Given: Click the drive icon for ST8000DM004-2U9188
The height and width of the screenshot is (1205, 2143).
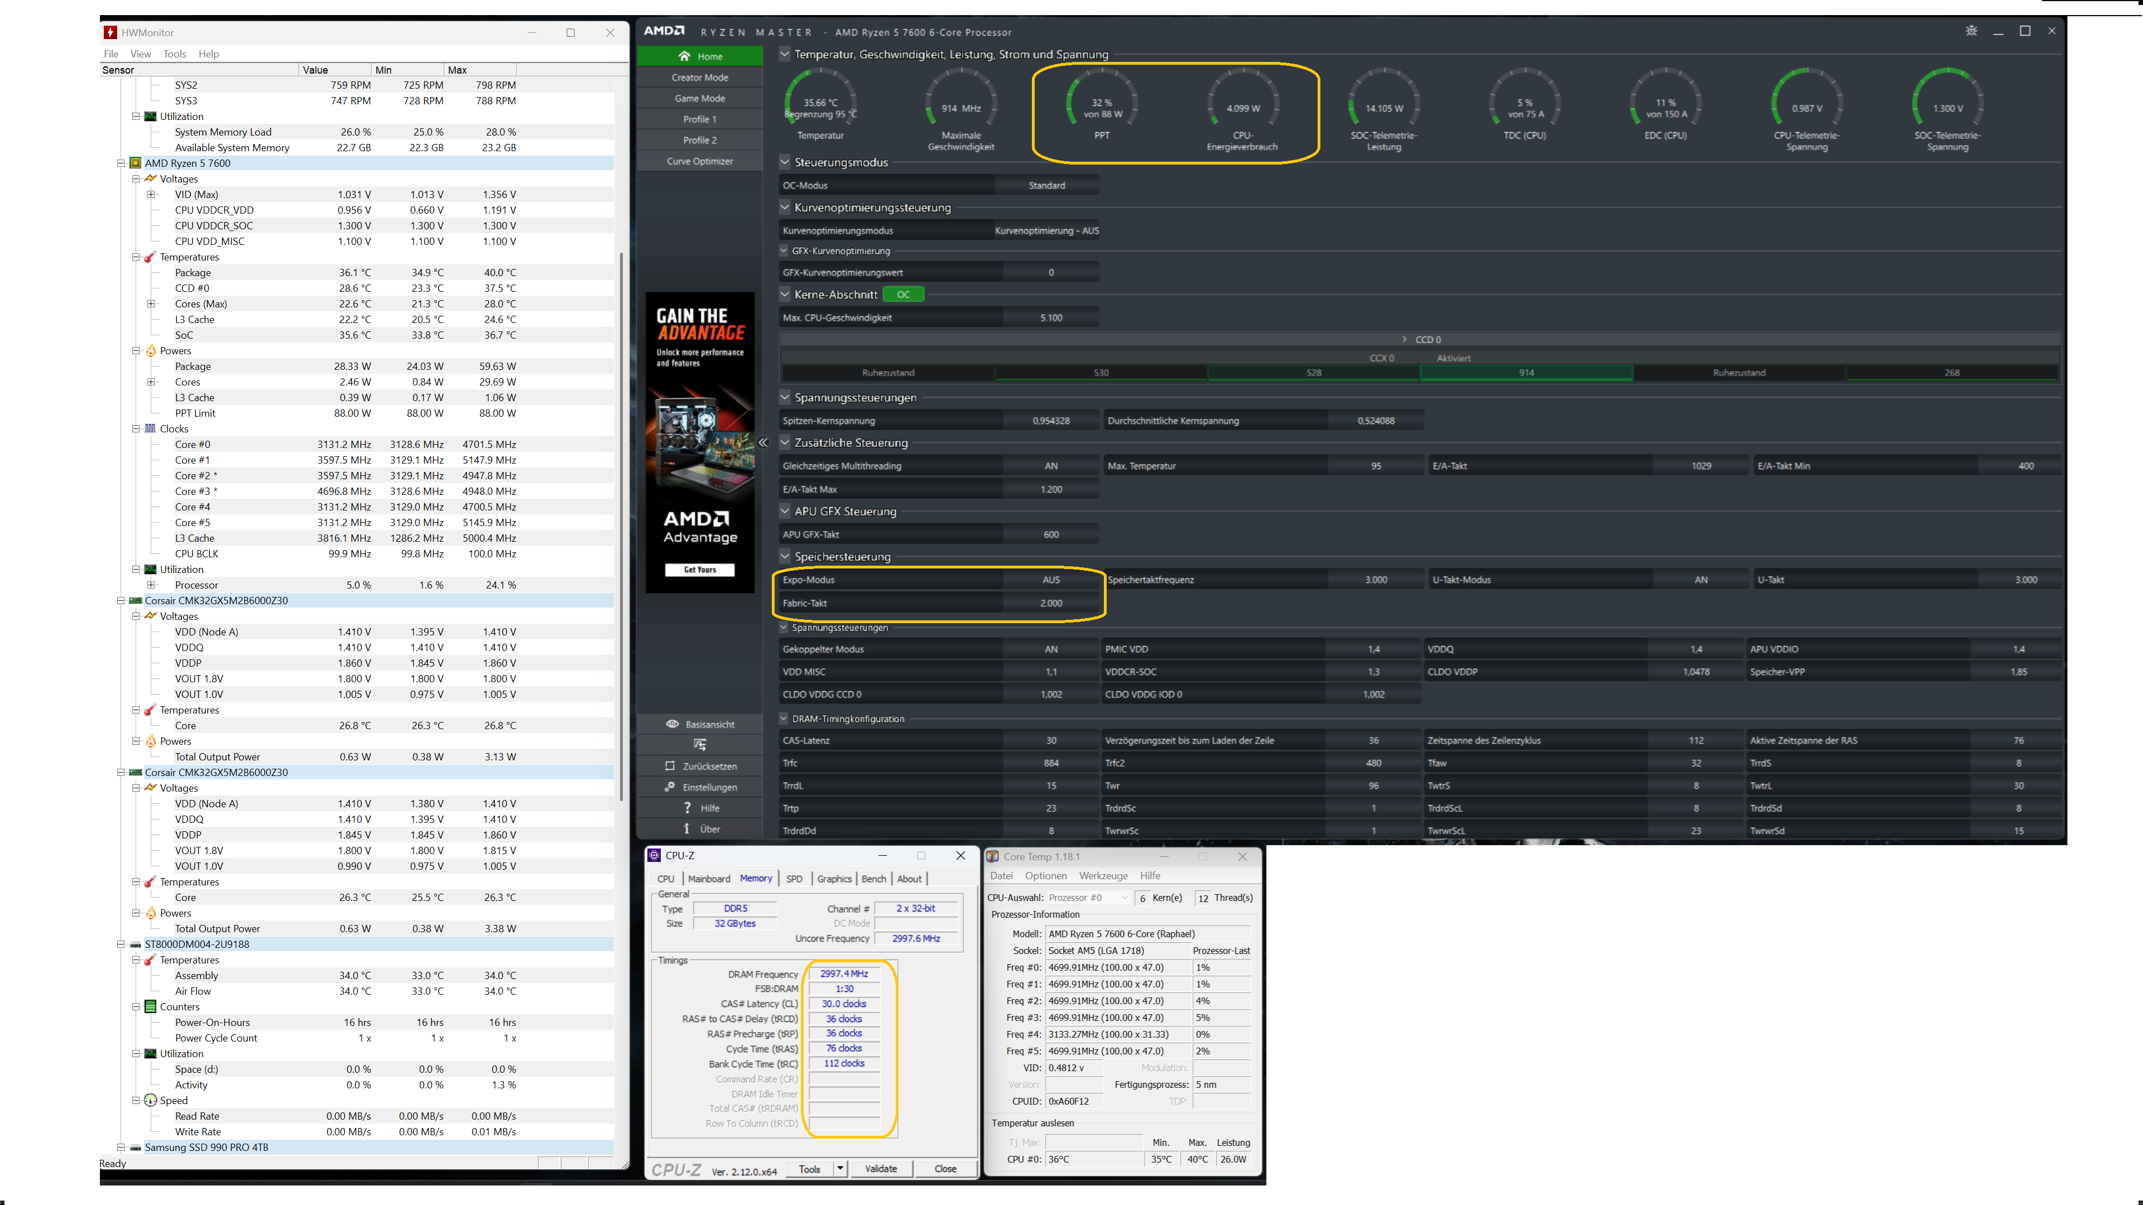Looking at the screenshot, I should pyautogui.click(x=136, y=944).
